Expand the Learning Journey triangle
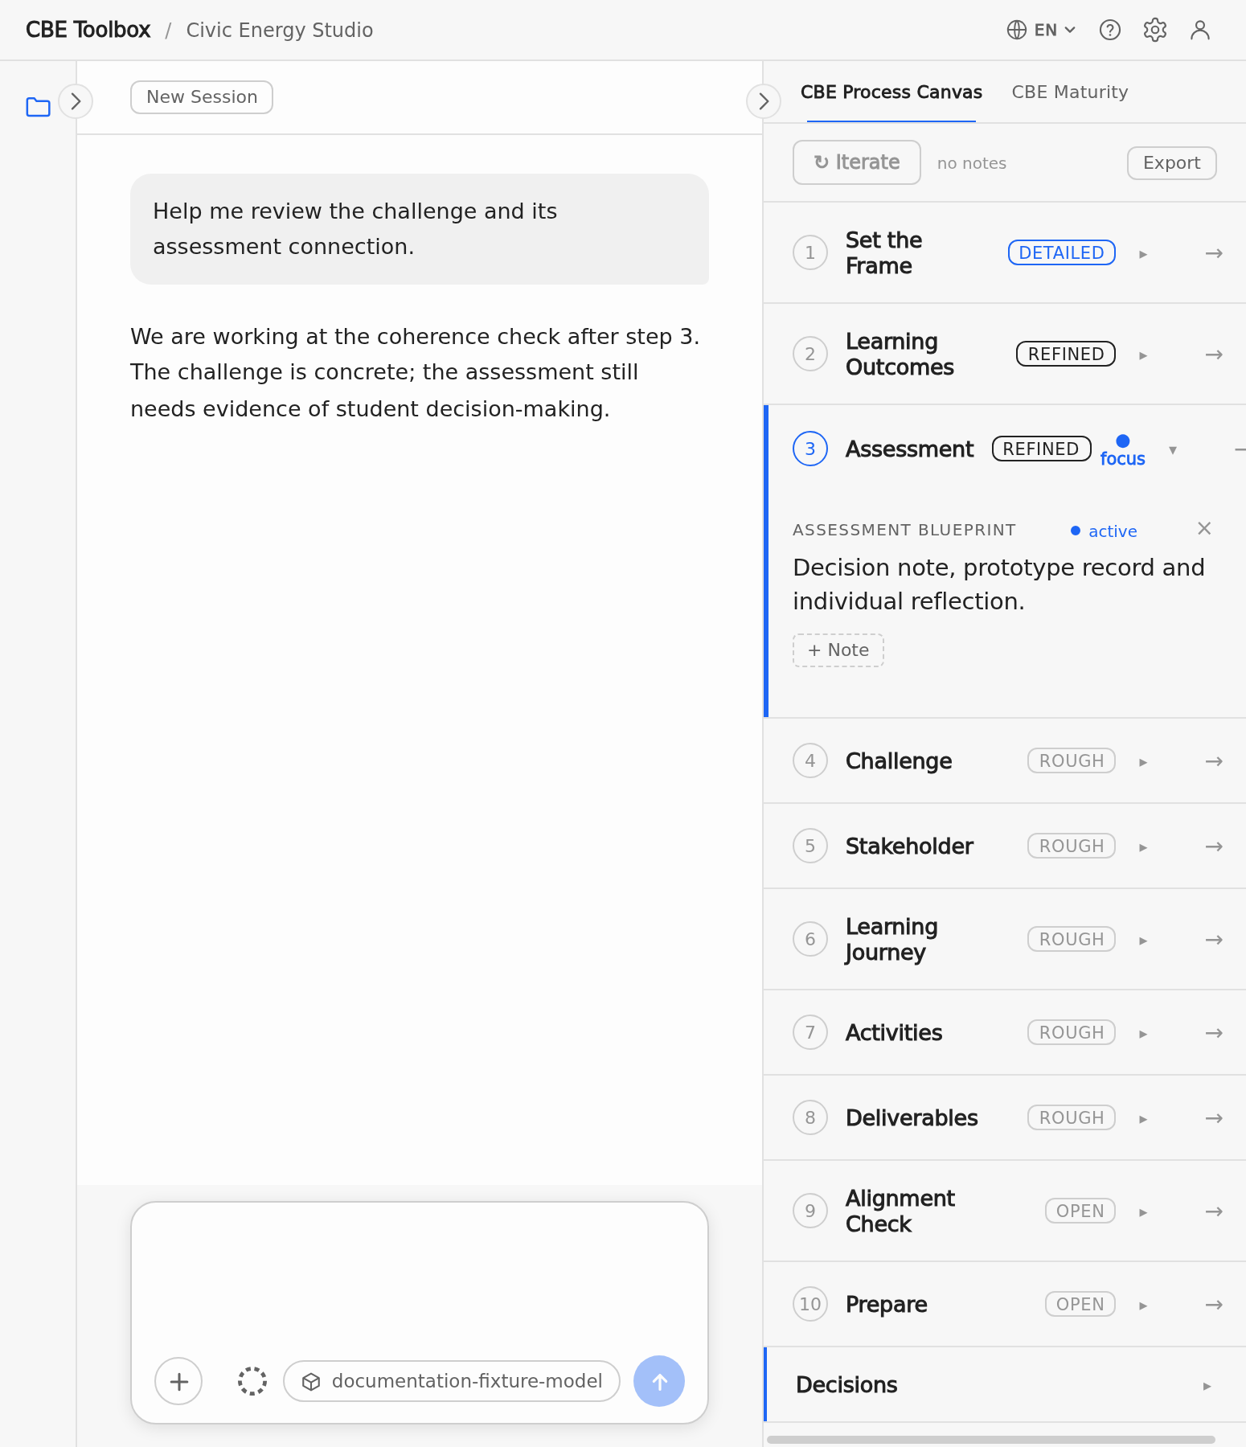 point(1143,941)
